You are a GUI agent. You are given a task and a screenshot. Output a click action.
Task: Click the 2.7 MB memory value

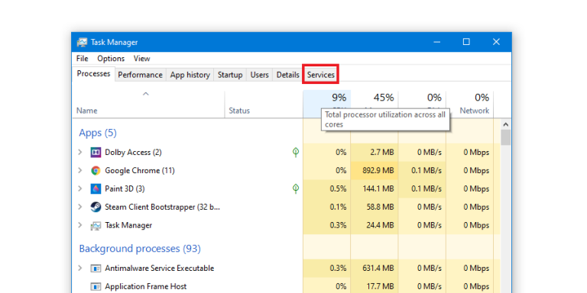(x=382, y=152)
